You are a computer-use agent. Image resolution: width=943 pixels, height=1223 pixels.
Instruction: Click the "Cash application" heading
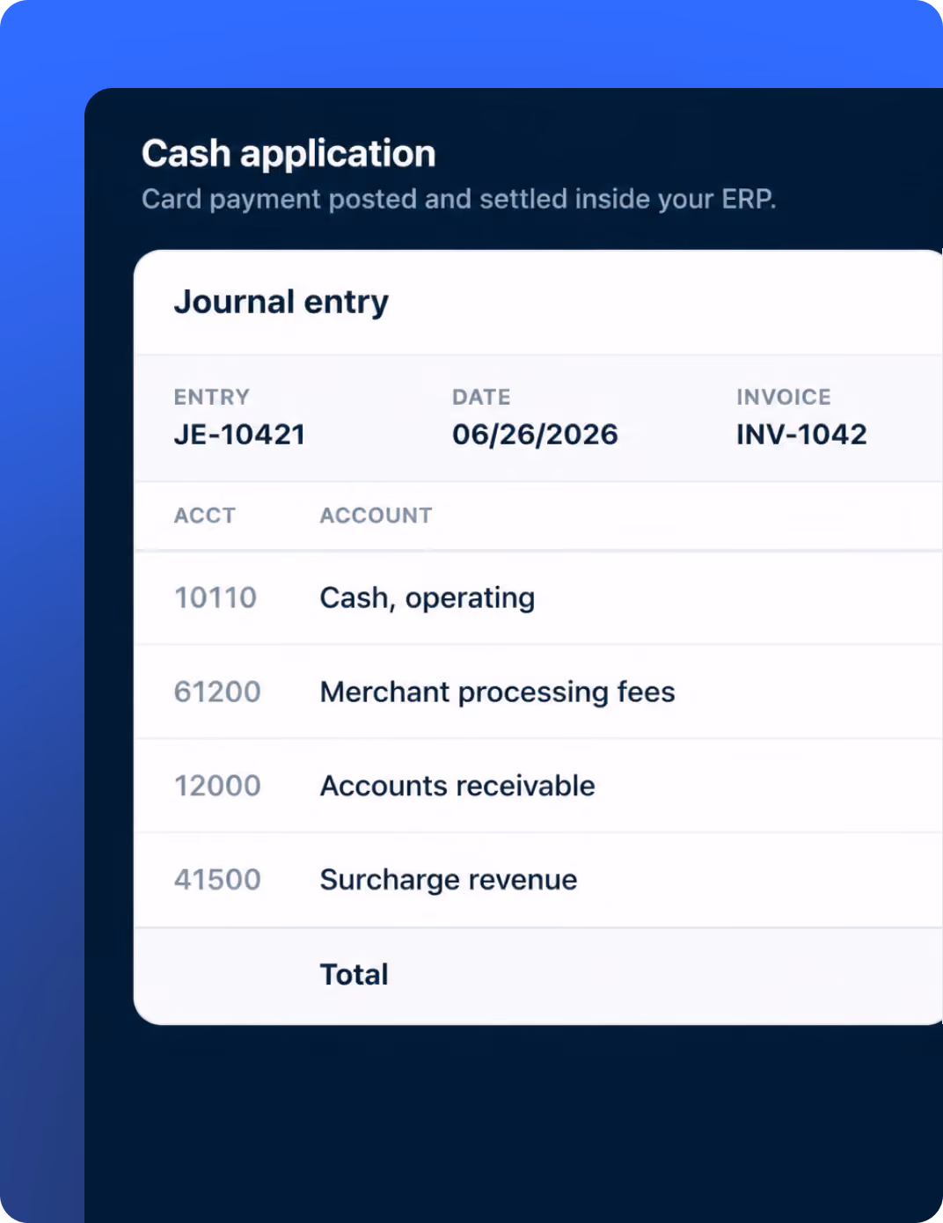[x=289, y=154]
